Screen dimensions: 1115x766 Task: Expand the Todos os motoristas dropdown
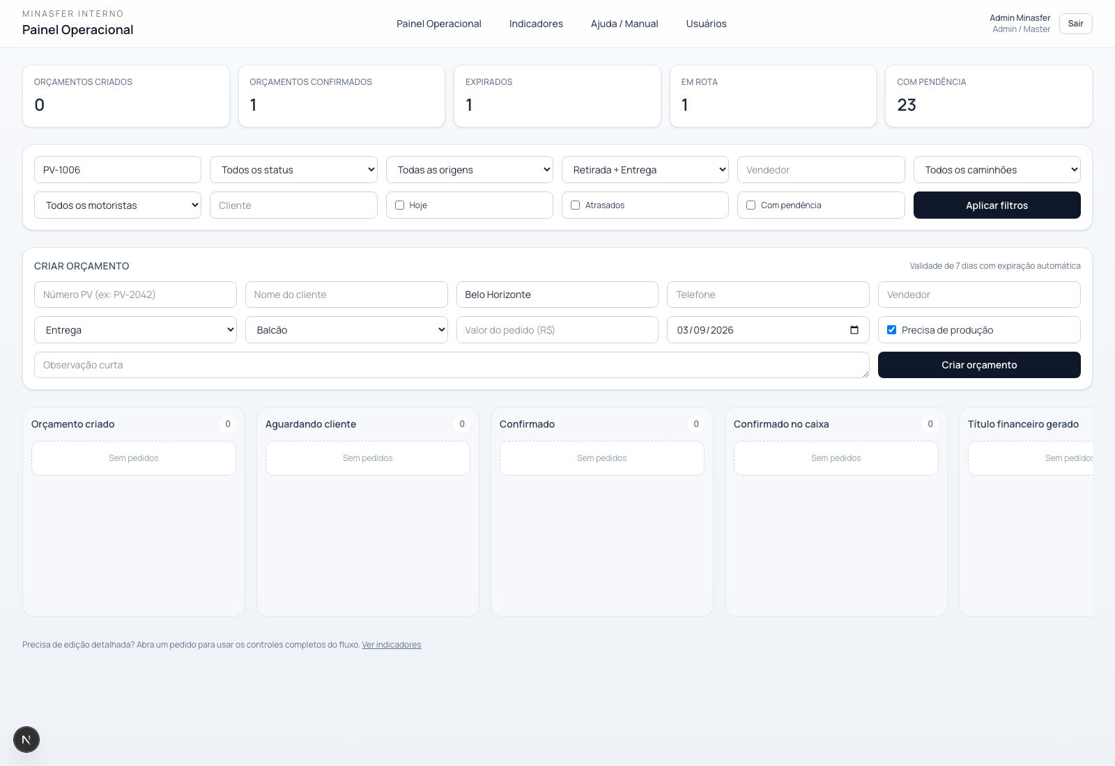tap(118, 205)
